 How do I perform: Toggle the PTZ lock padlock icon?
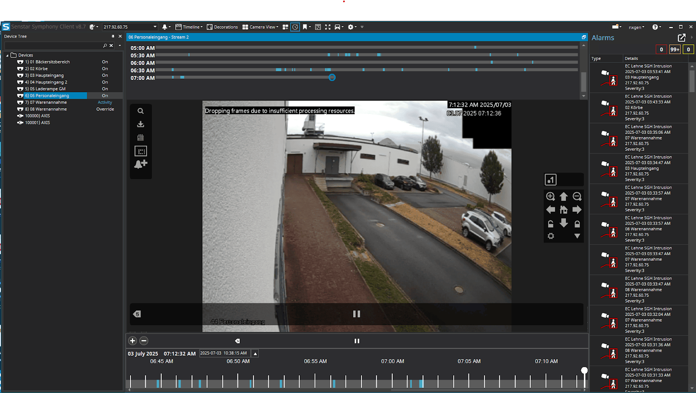[577, 224]
